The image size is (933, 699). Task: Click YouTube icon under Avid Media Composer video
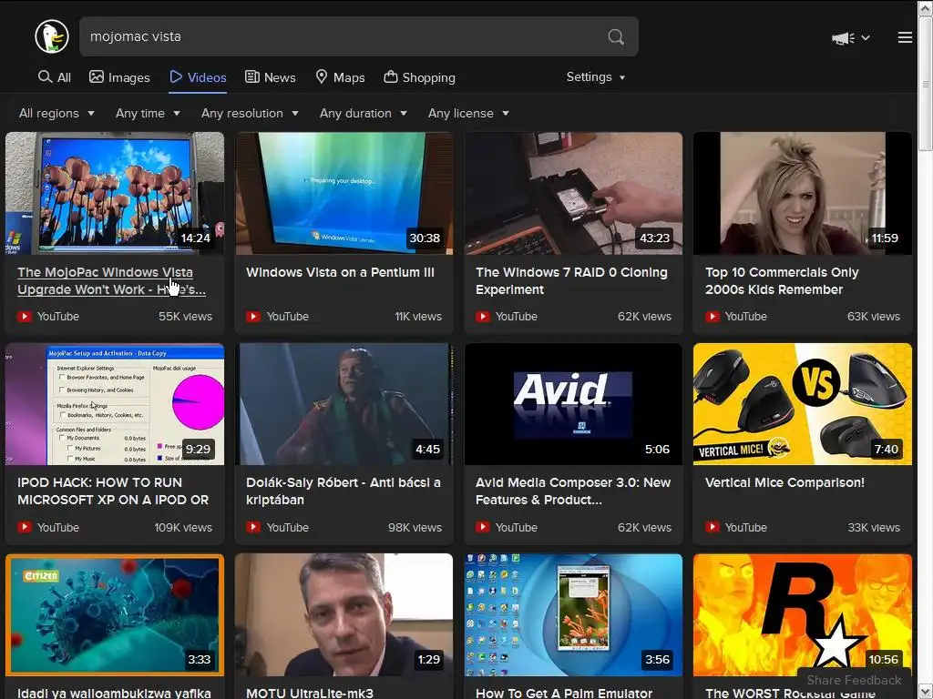coord(483,527)
